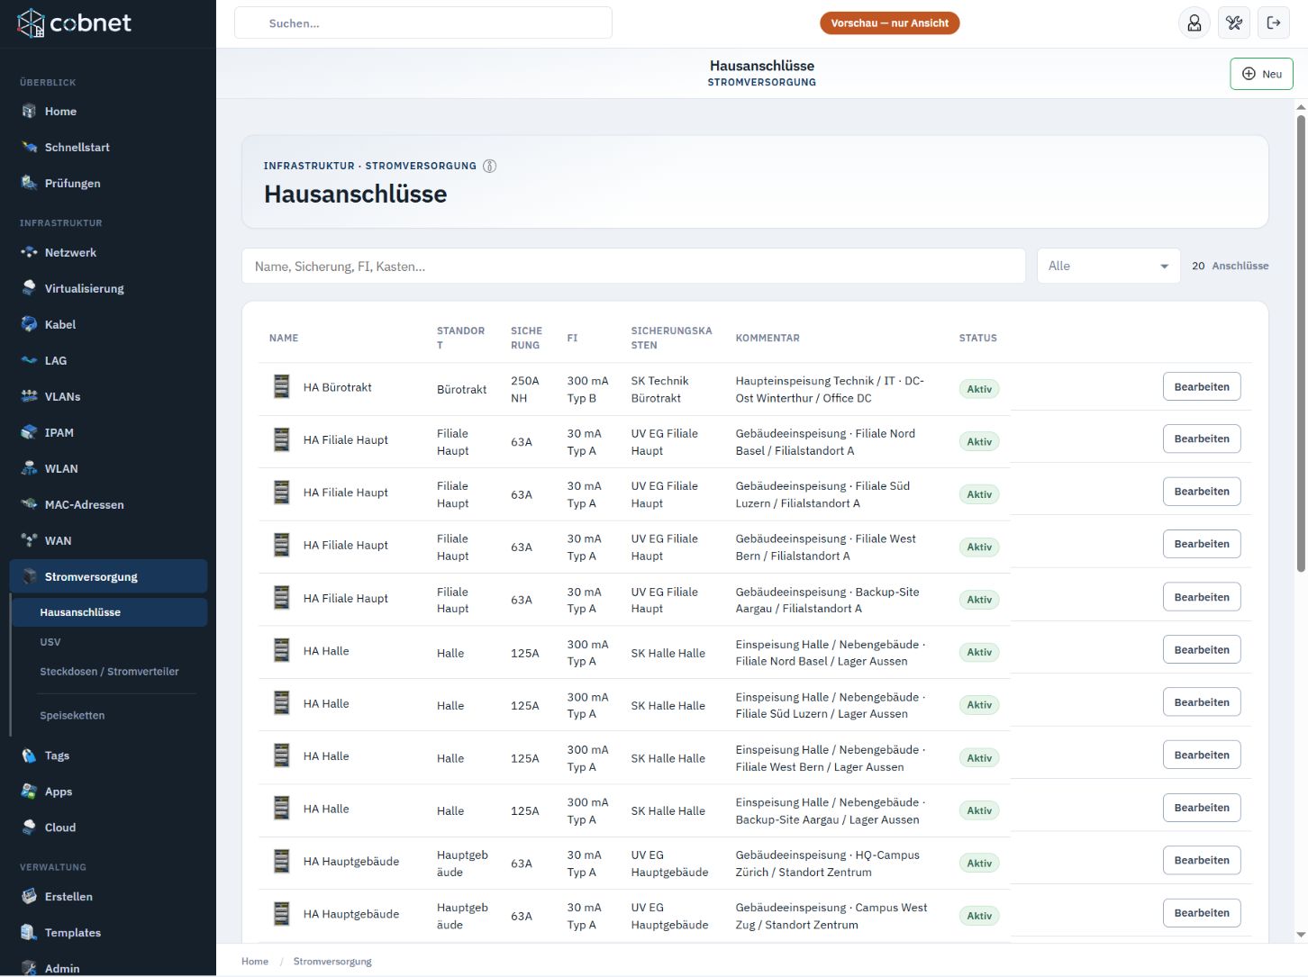Click the Vorschau — nur Ansicht badge
The image size is (1308, 977).
[889, 23]
